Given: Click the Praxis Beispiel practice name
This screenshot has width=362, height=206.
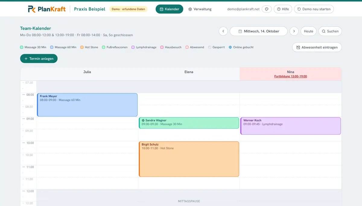Looking at the screenshot, I should [90, 9].
